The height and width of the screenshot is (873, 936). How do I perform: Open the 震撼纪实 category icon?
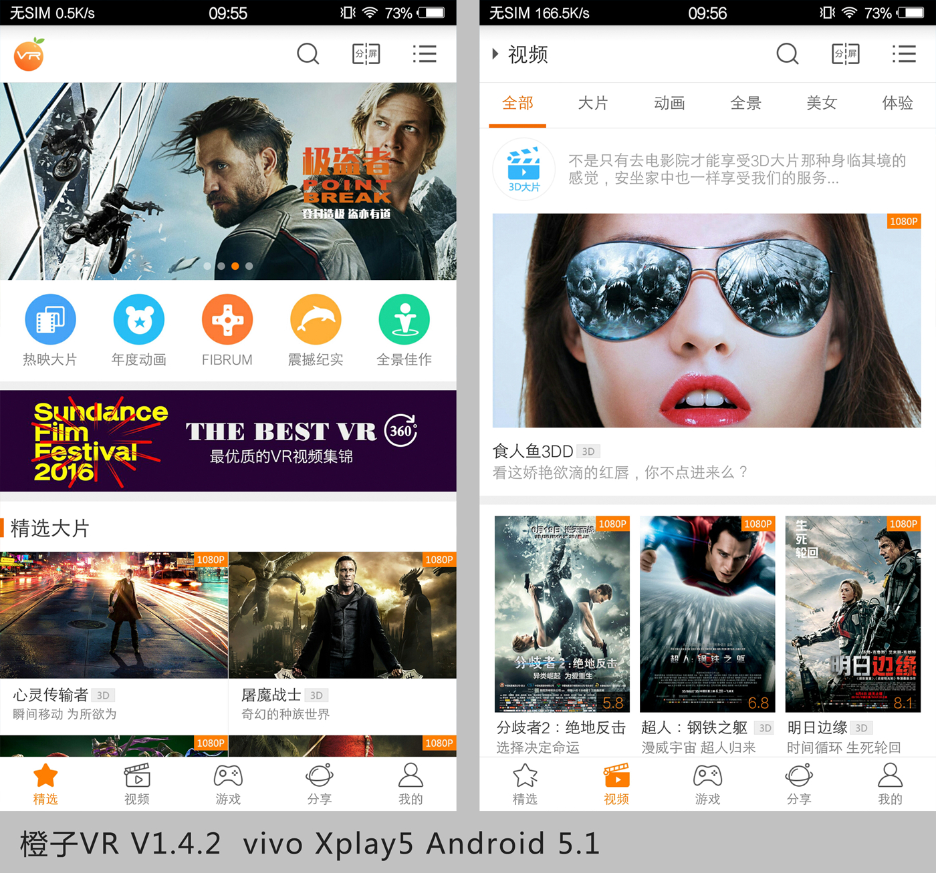pyautogui.click(x=316, y=320)
